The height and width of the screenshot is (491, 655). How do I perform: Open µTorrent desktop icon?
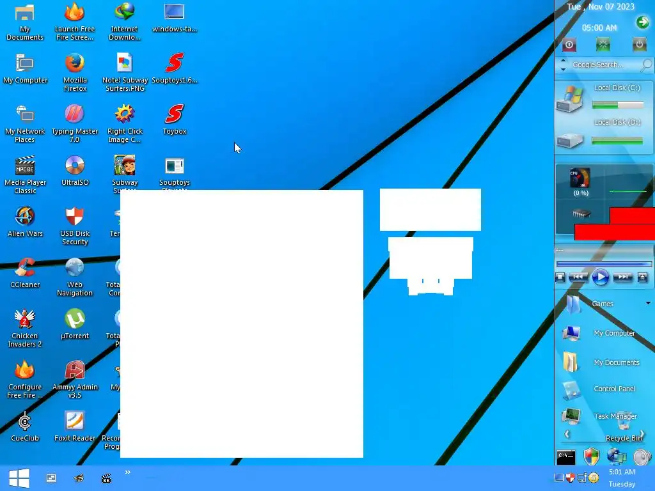[x=75, y=325]
